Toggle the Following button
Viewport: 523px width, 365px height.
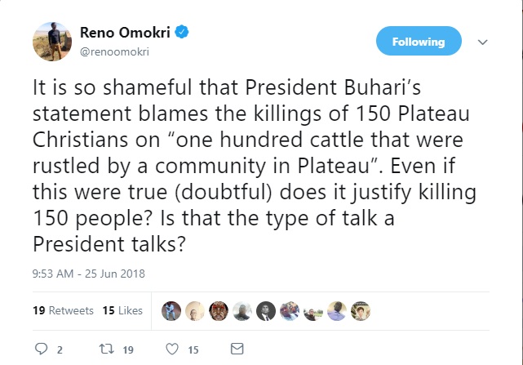coord(419,42)
